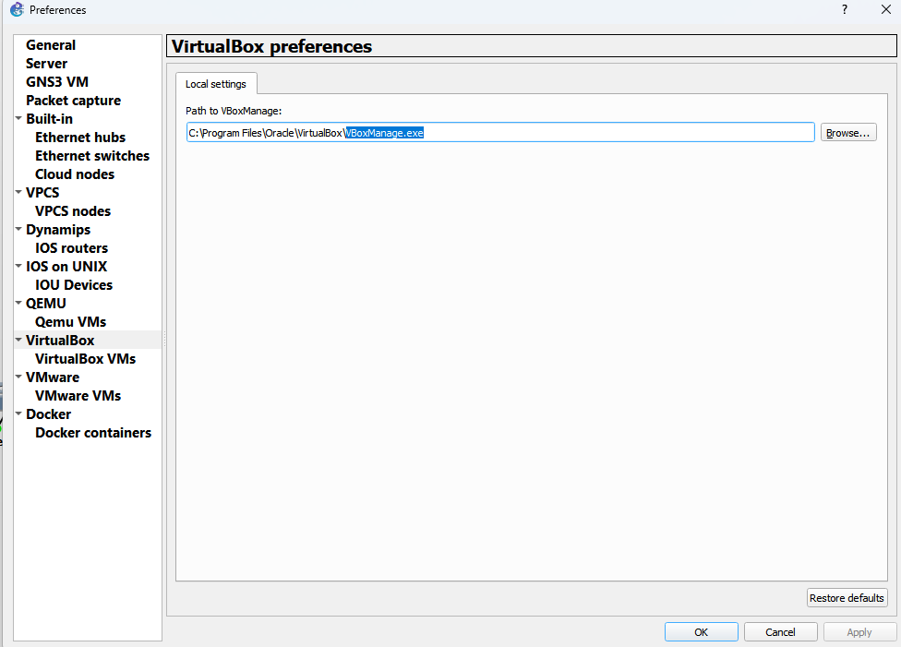Click the Path to VBoxManage field

point(500,133)
